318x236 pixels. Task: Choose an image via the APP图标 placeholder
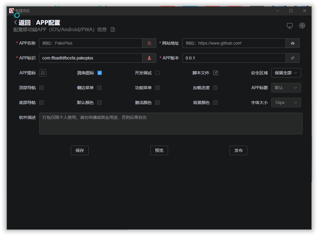tap(43, 73)
